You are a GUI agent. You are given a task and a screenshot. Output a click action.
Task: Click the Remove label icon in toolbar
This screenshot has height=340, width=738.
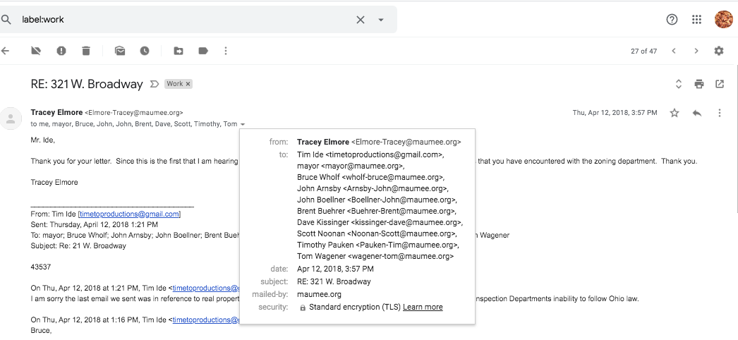coord(37,51)
